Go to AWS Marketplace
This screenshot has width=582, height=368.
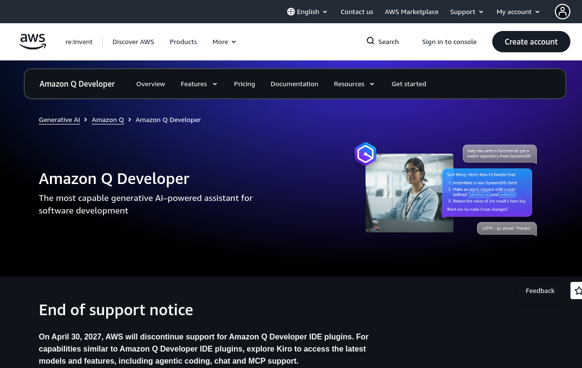(x=412, y=12)
